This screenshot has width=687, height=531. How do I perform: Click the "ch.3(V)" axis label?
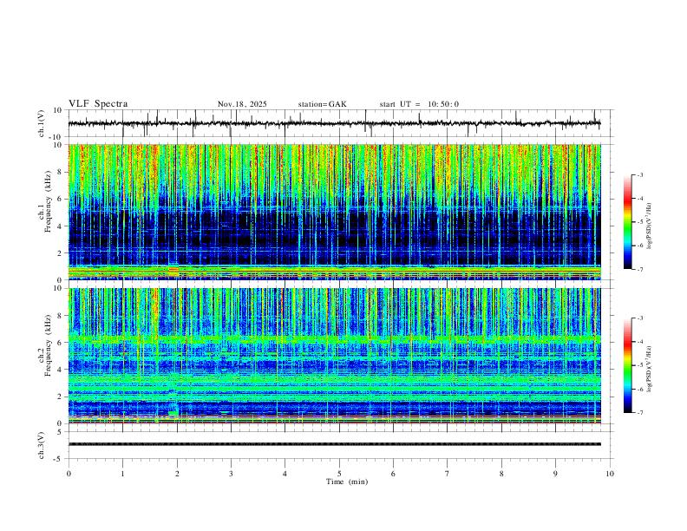[x=41, y=446]
